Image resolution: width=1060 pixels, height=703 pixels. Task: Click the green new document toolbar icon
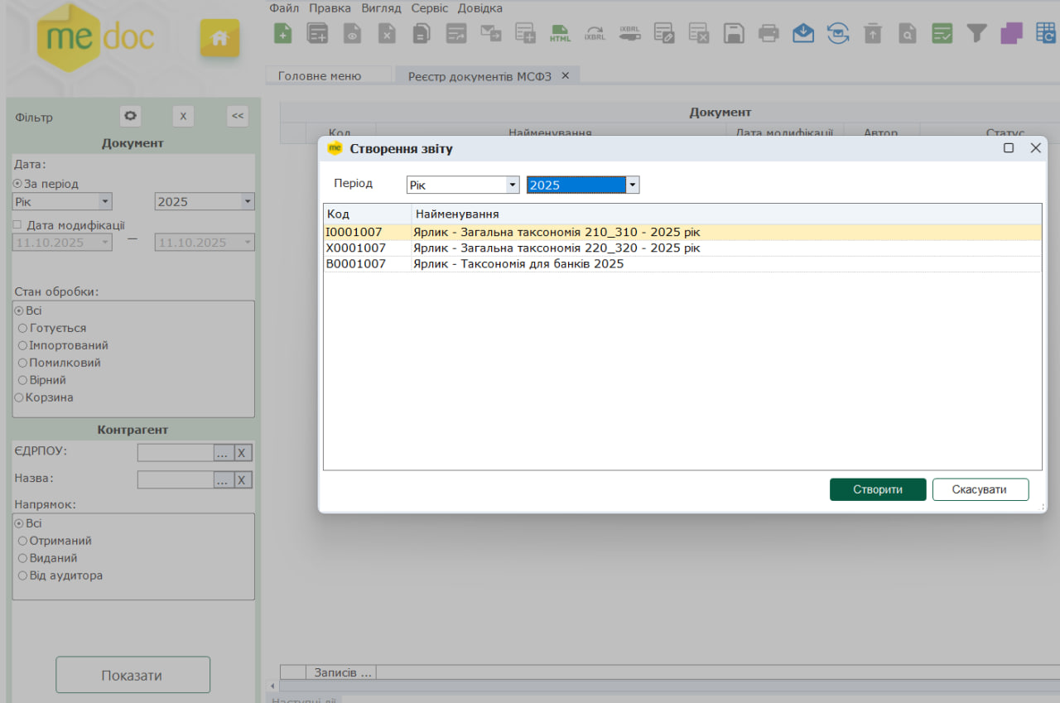pos(283,33)
